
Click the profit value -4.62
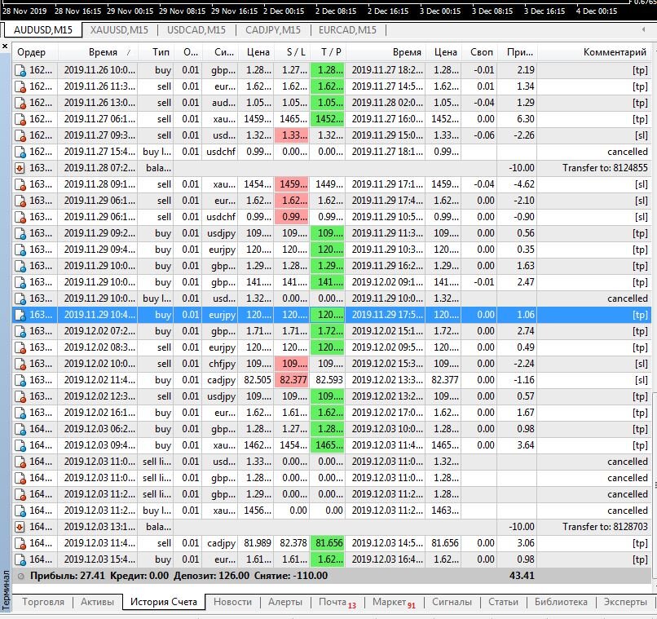524,184
